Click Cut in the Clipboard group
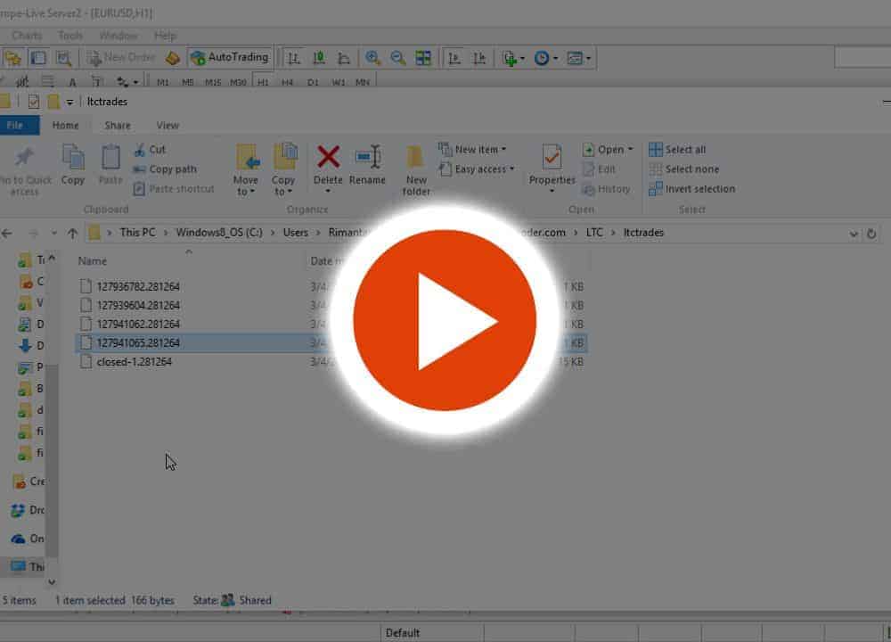This screenshot has width=891, height=642. click(x=150, y=150)
